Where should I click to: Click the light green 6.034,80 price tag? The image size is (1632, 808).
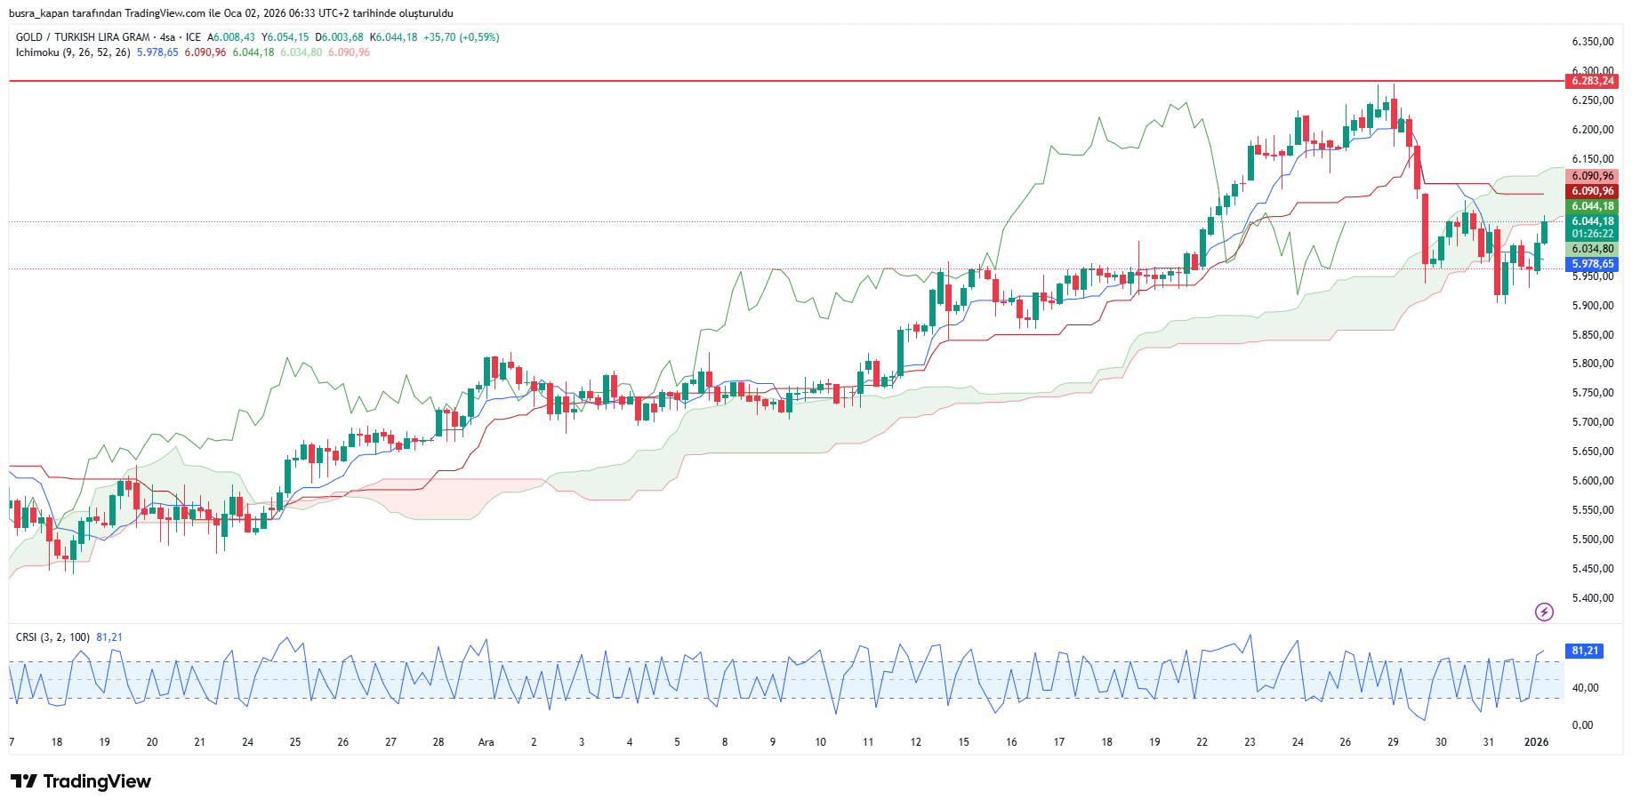coord(1592,250)
